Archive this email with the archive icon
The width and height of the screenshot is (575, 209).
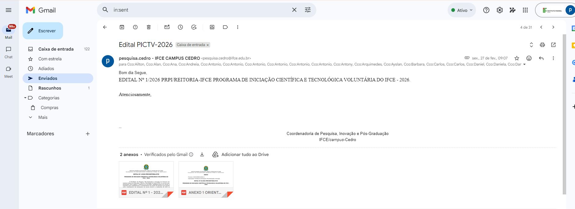click(122, 27)
